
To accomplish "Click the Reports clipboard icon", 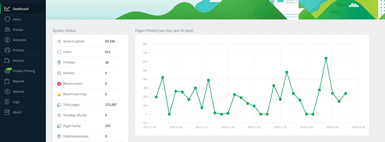I will [x=7, y=81].
